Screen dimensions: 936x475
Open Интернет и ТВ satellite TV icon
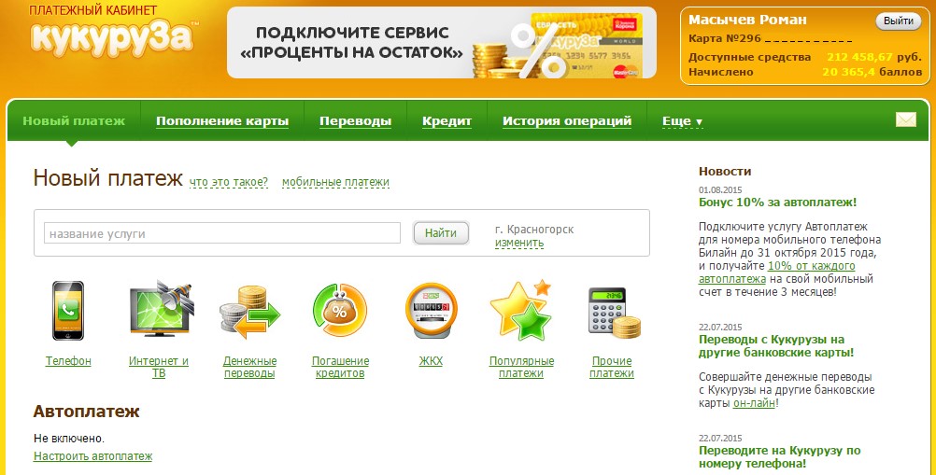(x=160, y=308)
